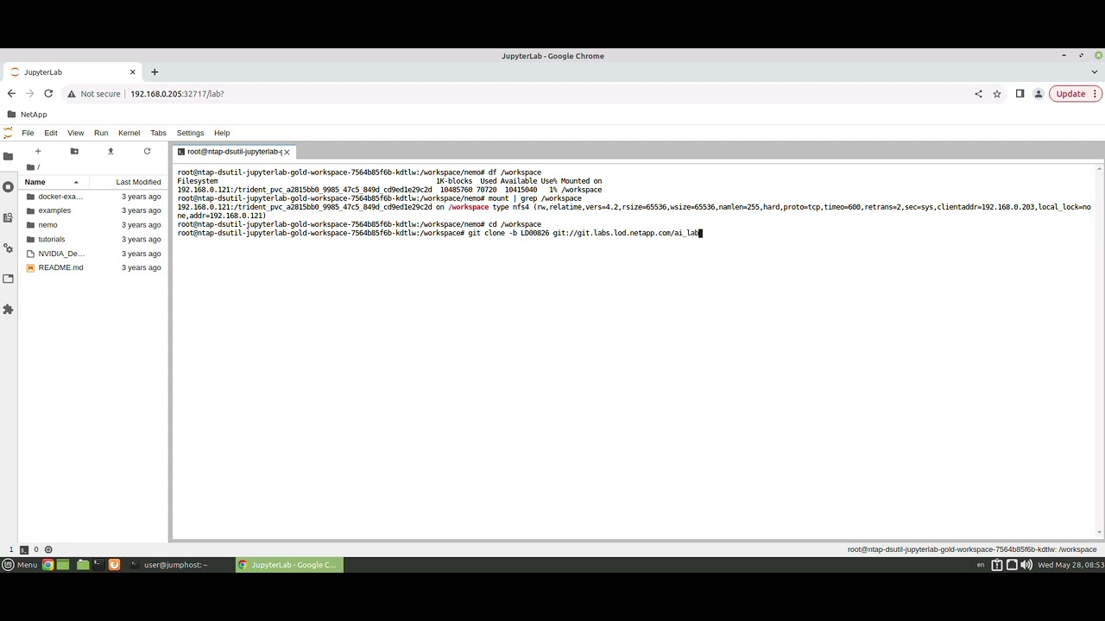The height and width of the screenshot is (621, 1105).
Task: Select the NVIDIA_De... file
Action: pos(92,254)
